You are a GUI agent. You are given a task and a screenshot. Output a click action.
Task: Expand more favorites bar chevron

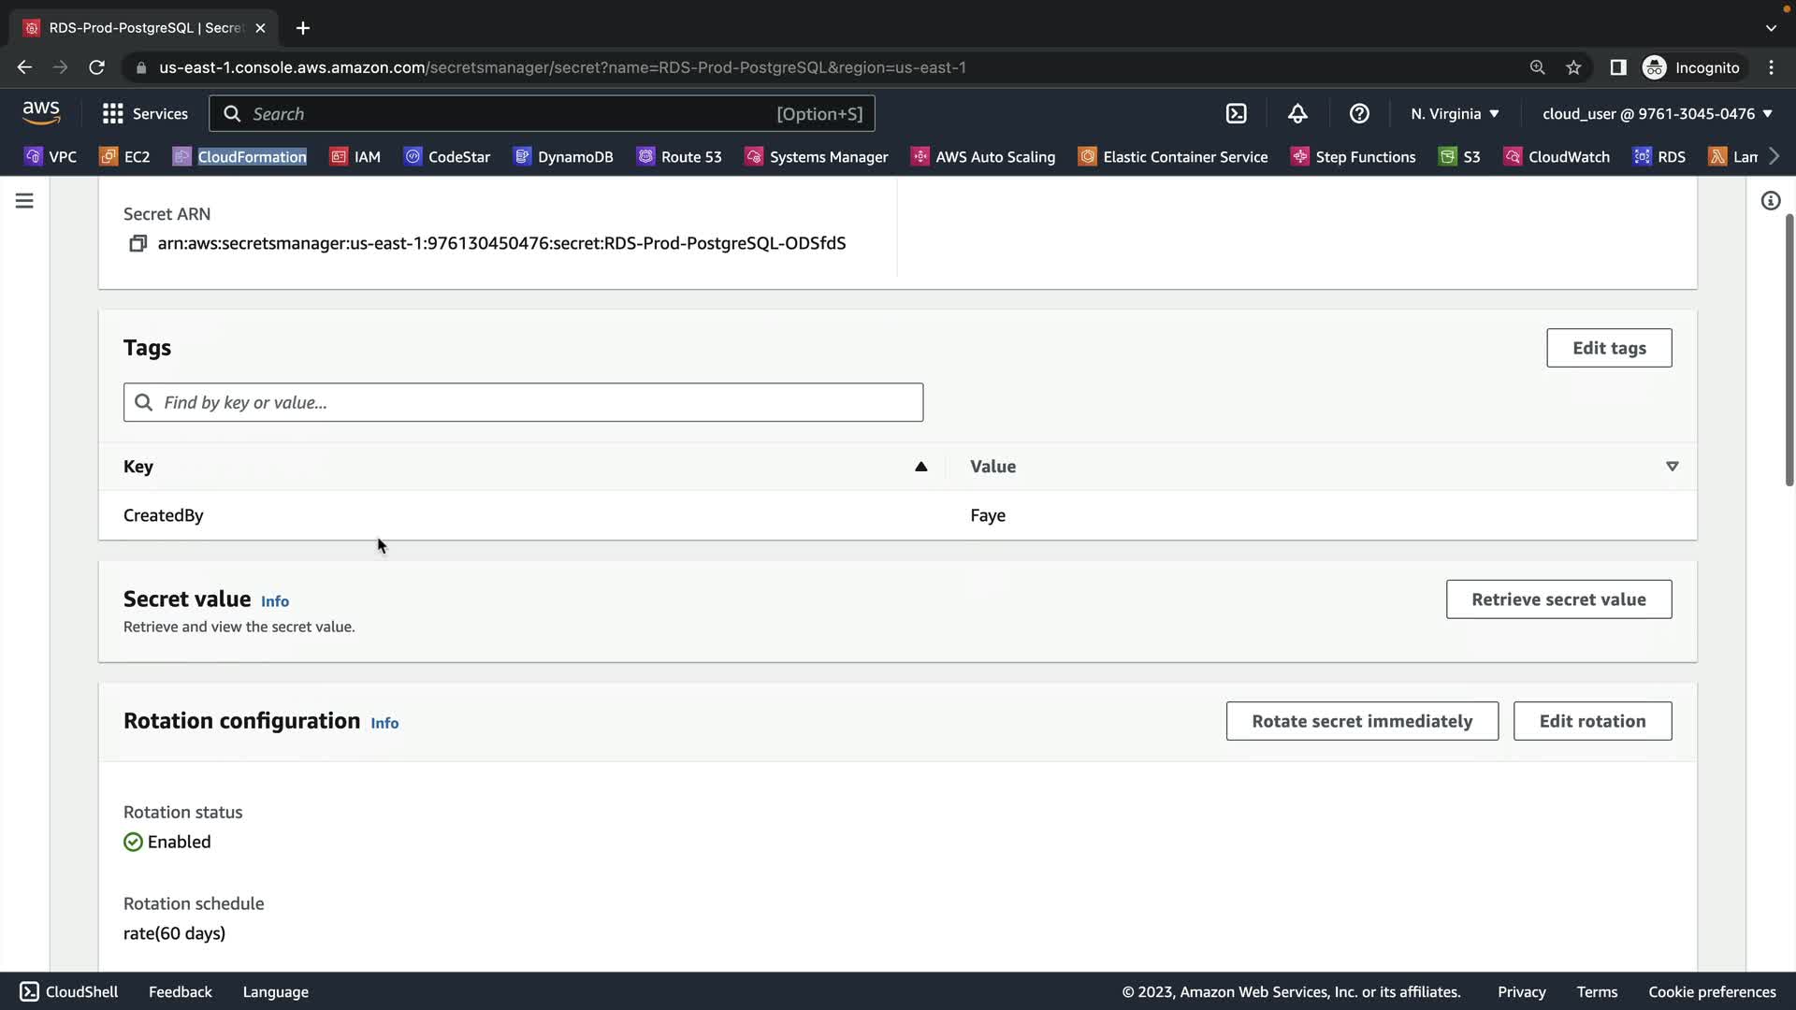pos(1774,156)
